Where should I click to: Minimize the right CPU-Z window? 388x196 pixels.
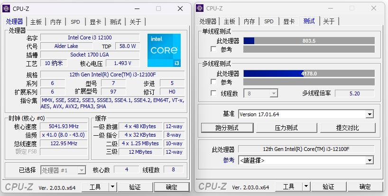pyautogui.click(x=331, y=9)
